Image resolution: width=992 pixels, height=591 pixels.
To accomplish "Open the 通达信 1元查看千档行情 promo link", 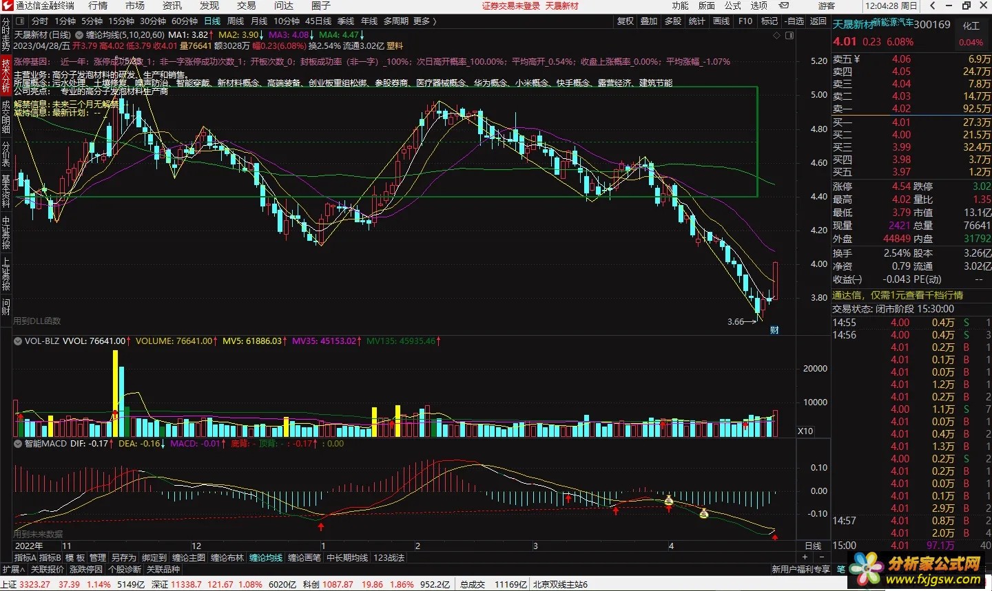I will 898,295.
